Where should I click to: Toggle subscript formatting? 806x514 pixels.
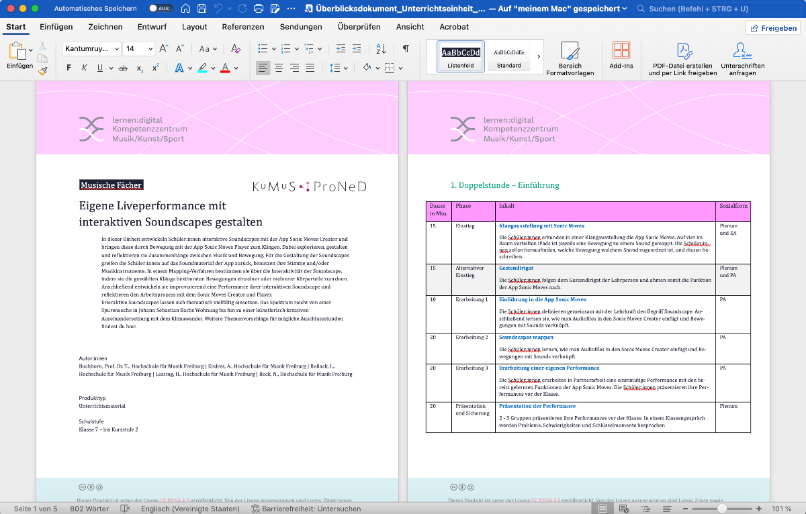[140, 68]
